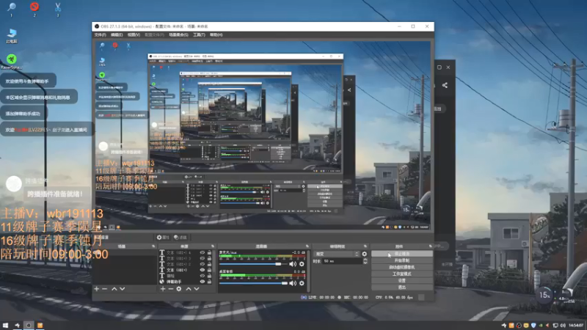Viewport: 587px width, 330px height.
Task: Click system volume icon in tray
Action: [563, 326]
